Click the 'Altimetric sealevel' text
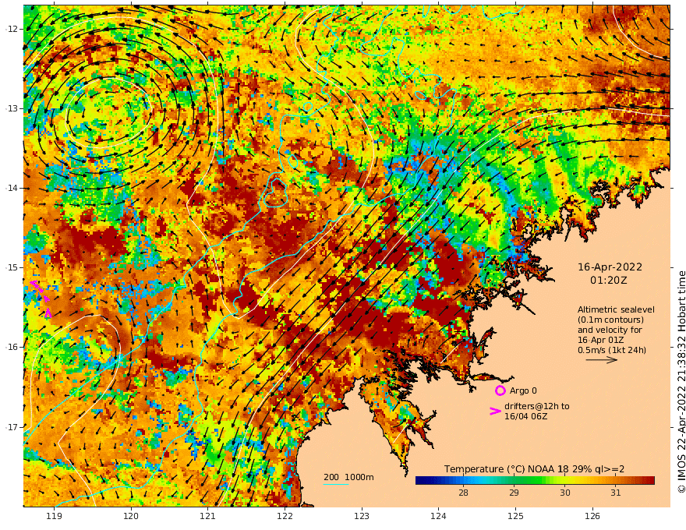Viewport: 686px width, 530px height. tap(616, 309)
